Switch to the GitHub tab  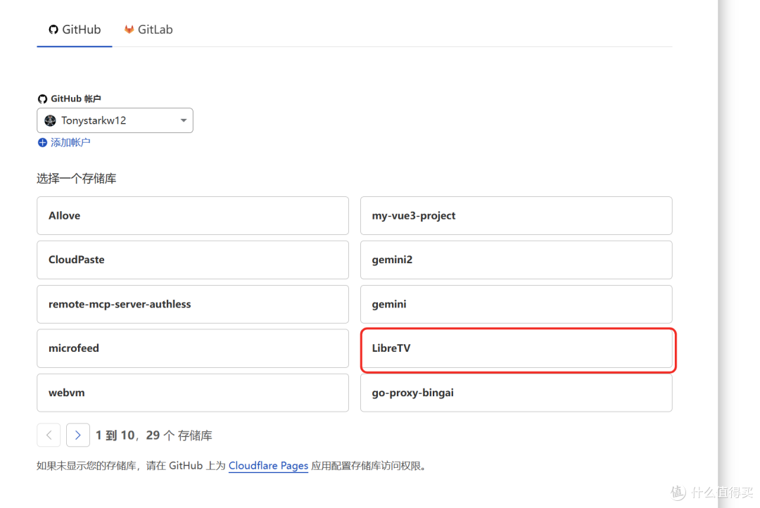coord(75,30)
